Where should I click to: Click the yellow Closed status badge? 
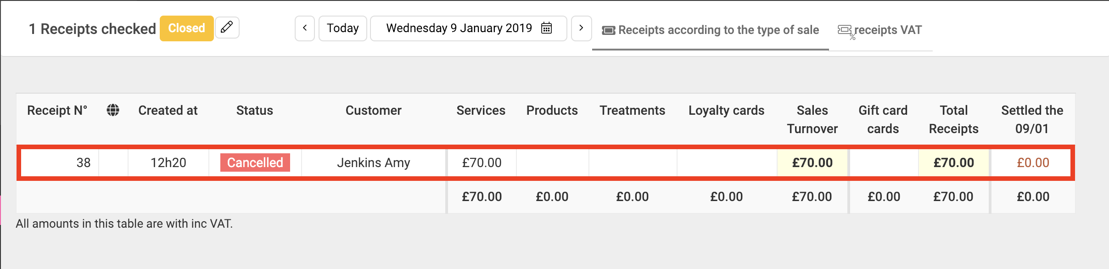[x=186, y=28]
